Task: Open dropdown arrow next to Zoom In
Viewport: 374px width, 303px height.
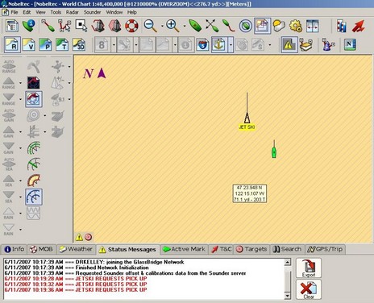Action: pos(185,26)
